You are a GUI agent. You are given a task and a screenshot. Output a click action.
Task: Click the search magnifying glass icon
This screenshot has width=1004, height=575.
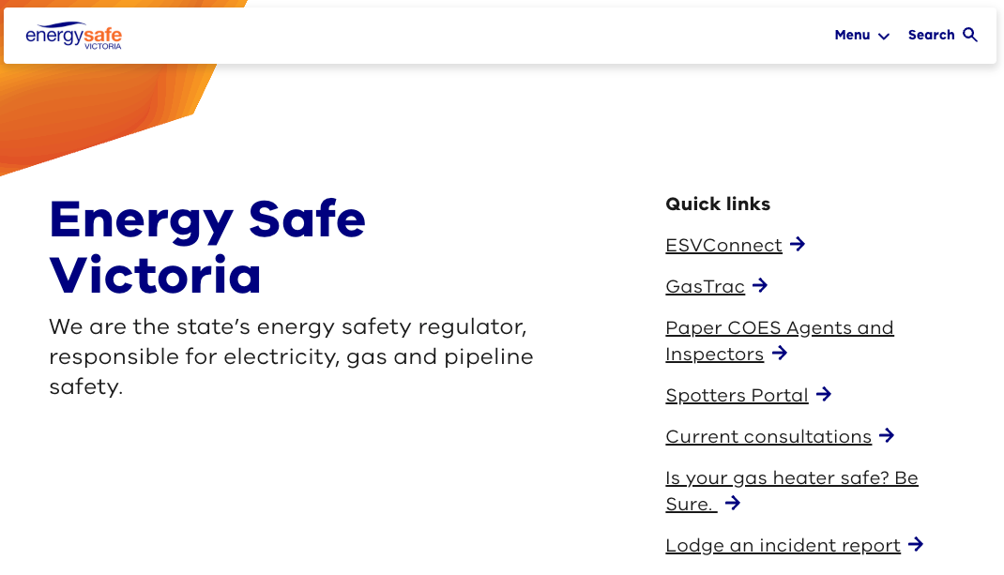970,35
